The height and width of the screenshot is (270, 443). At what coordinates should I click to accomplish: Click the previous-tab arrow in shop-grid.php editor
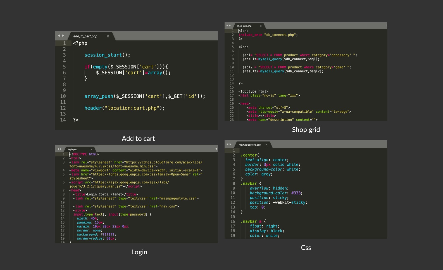tap(227, 26)
